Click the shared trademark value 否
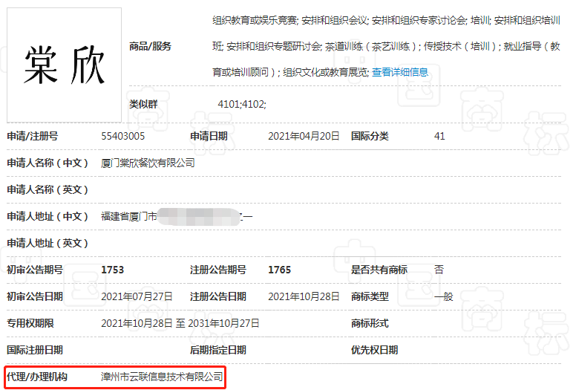The width and height of the screenshot is (576, 390). pos(439,270)
